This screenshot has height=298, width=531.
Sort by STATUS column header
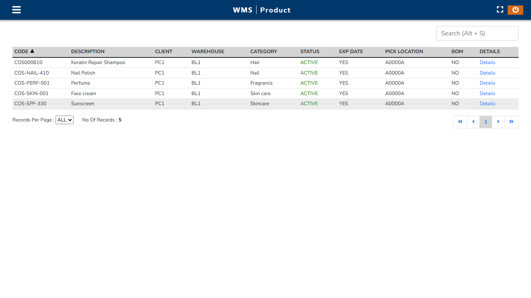click(310, 52)
